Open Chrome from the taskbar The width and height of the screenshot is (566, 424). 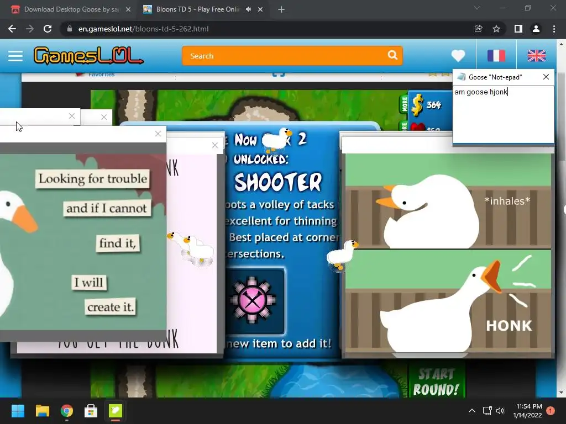67,411
